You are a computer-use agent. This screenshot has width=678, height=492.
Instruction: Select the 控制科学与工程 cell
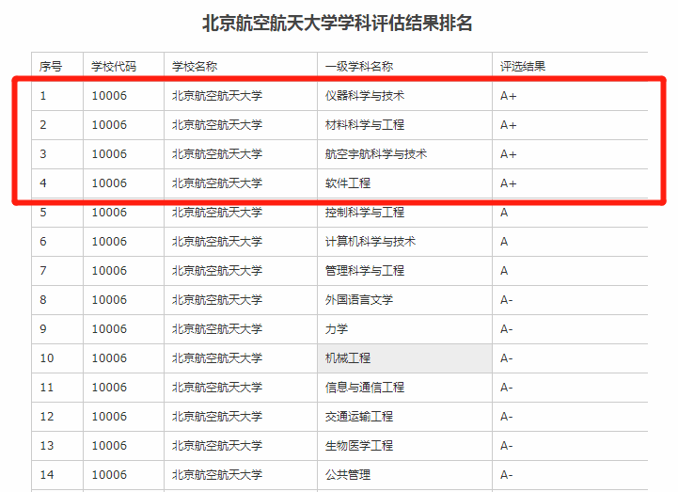(364, 213)
